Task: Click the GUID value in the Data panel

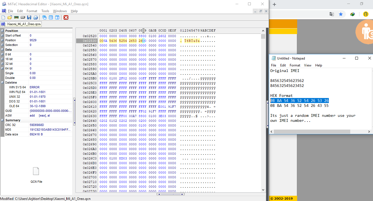Action: point(50,111)
